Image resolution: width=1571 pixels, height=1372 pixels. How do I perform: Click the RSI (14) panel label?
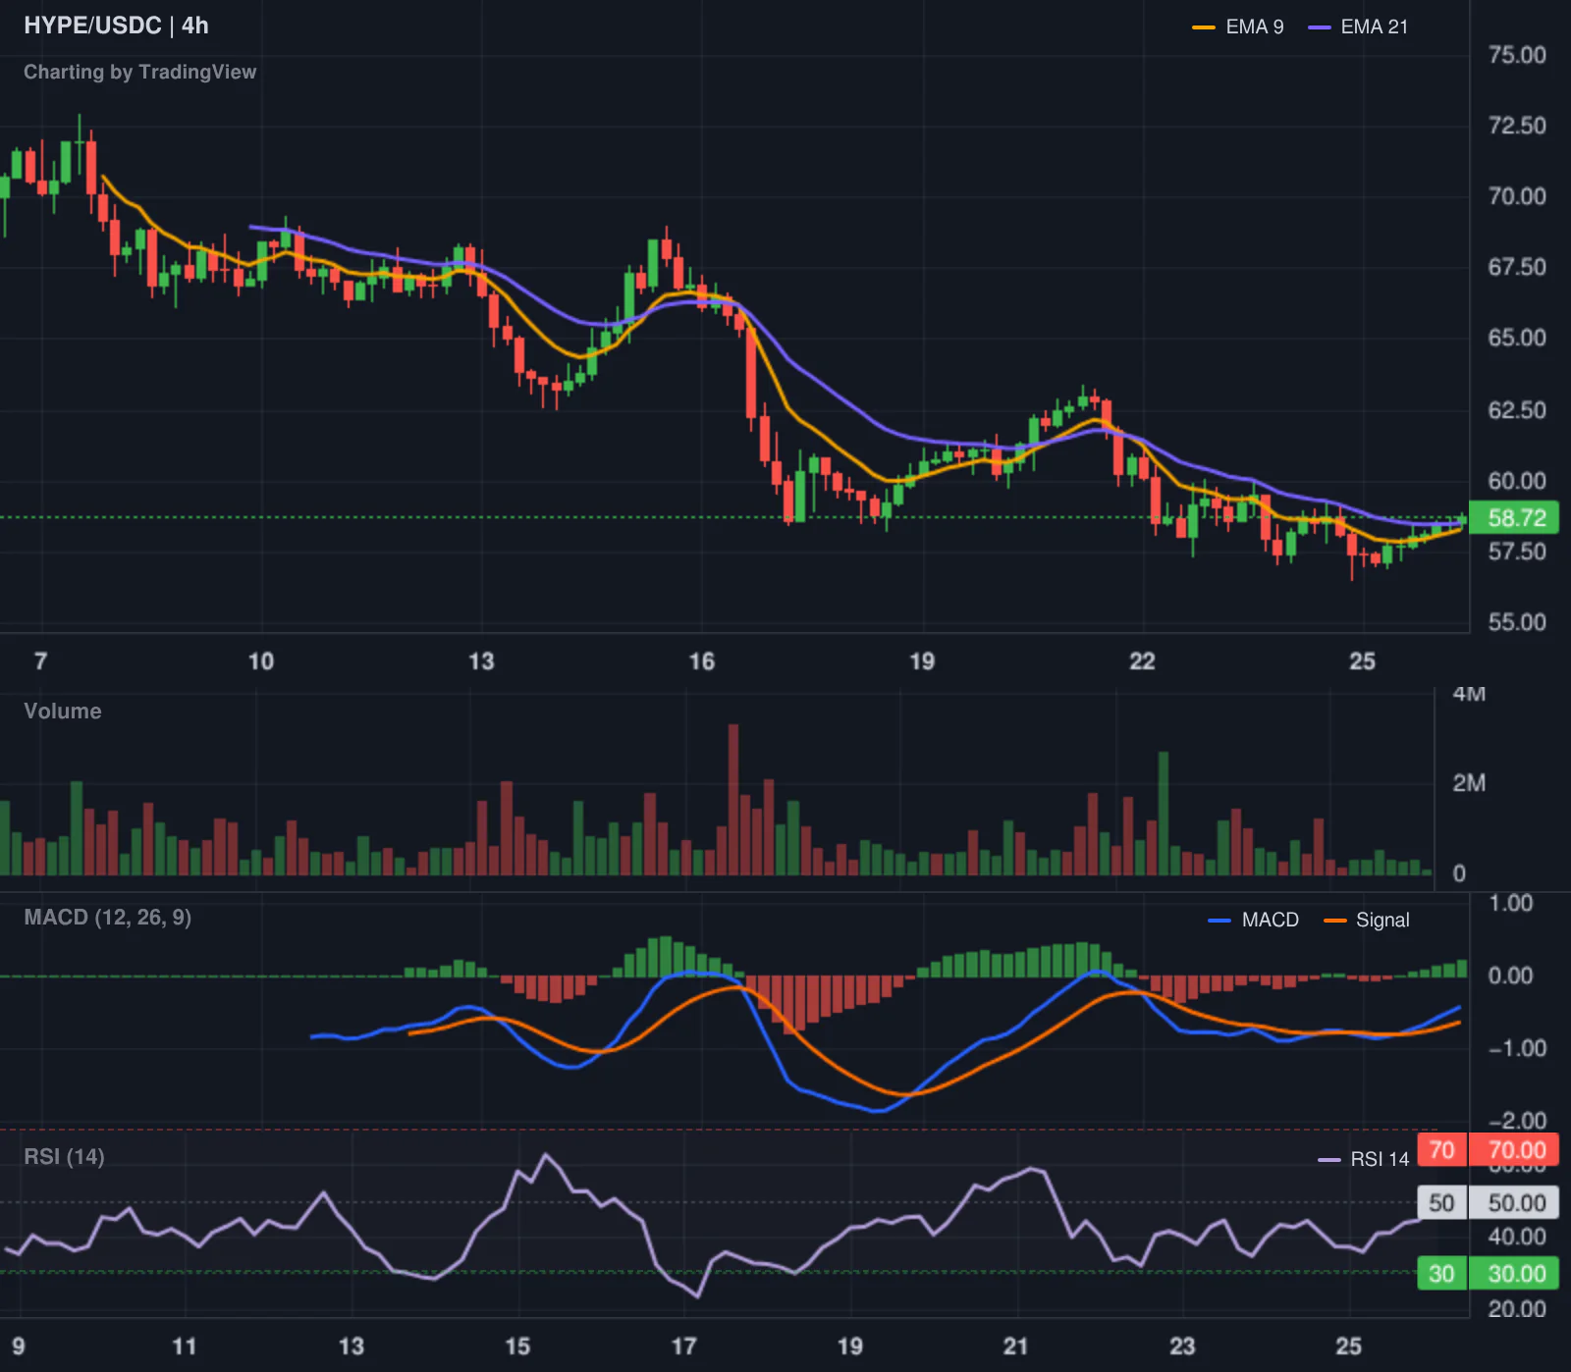pyautogui.click(x=64, y=1156)
